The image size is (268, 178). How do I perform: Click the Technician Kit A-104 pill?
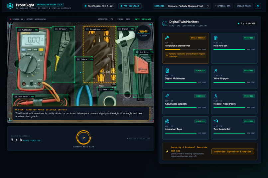click(x=99, y=6)
